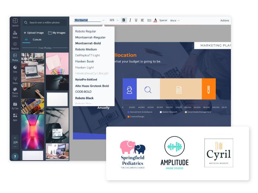Expand the More options dropdown
This screenshot has width=258, height=193.
coord(175,21)
